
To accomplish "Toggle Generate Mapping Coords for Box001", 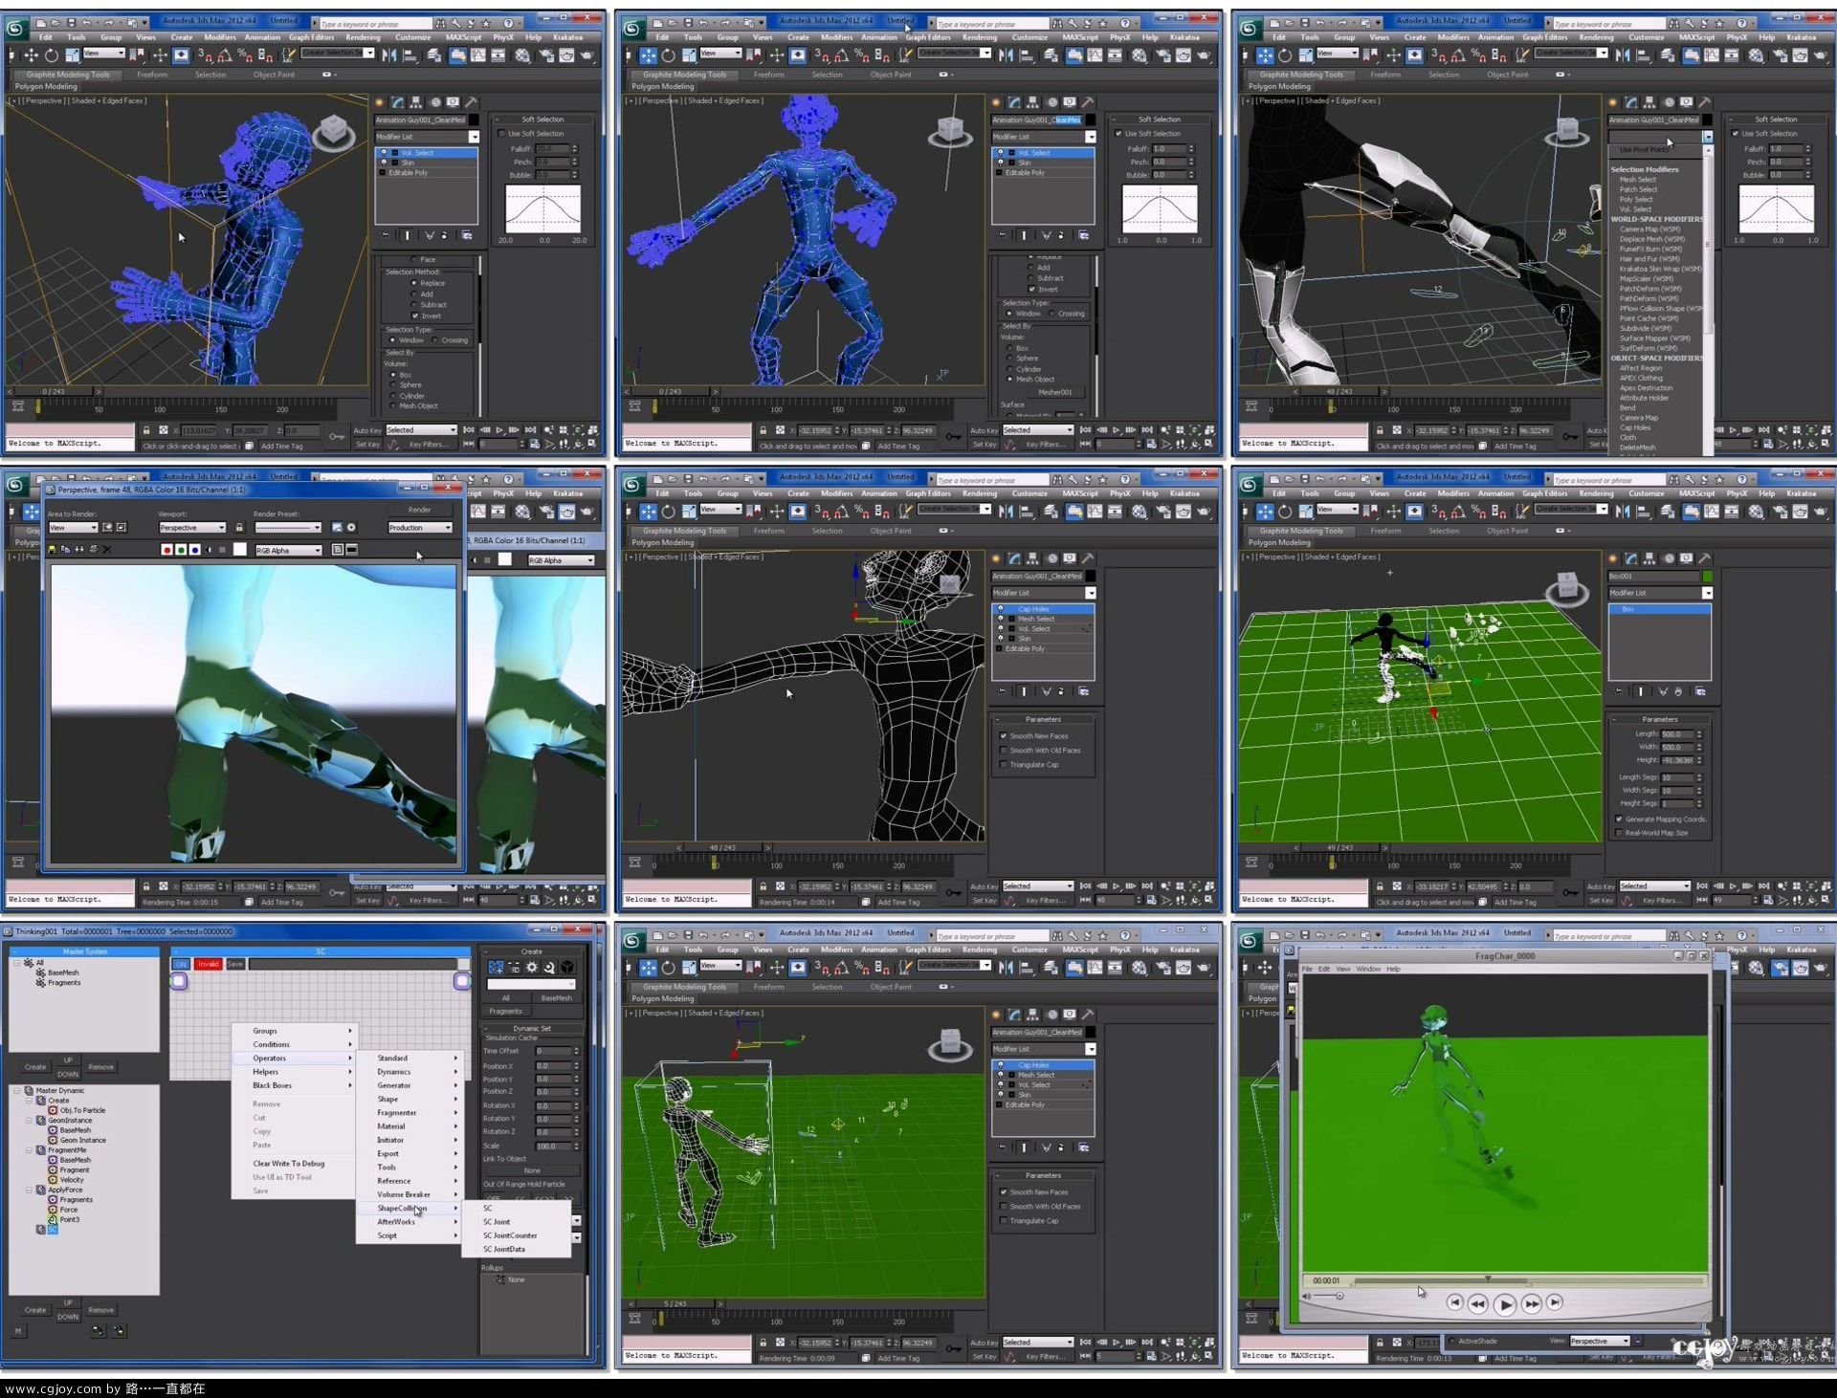I will click(1620, 819).
